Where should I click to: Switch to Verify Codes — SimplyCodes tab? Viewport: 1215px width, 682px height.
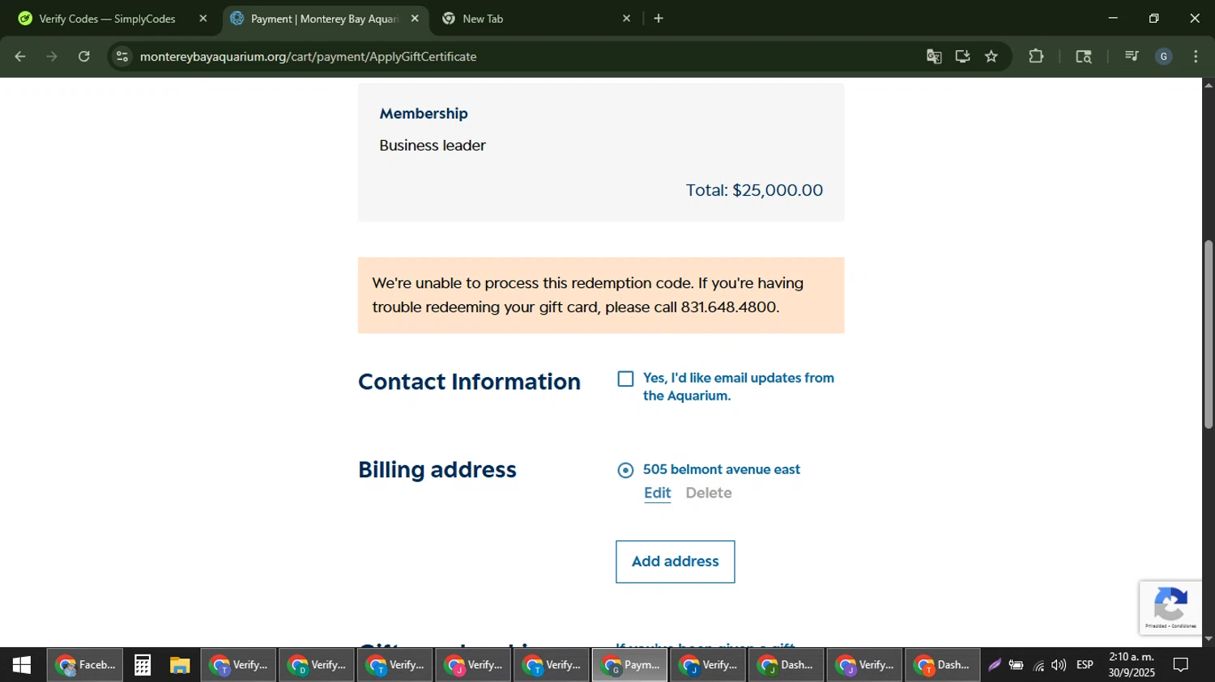point(107,19)
